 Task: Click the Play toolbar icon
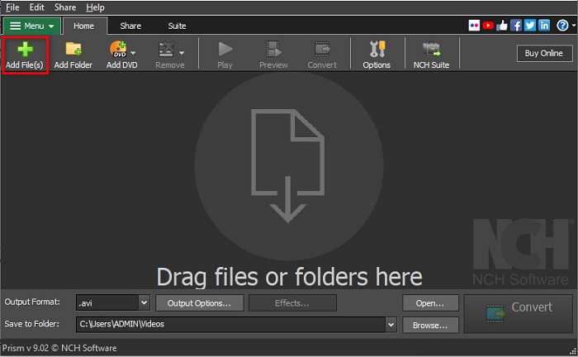[225, 49]
